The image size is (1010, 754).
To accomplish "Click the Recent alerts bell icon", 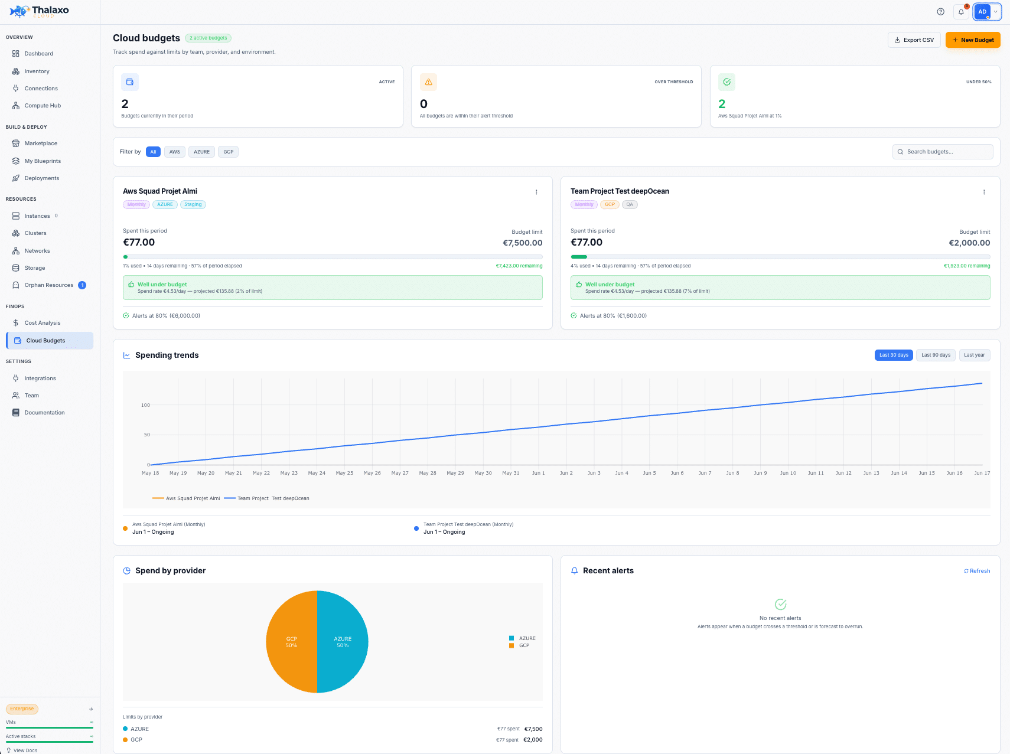I will pos(574,571).
